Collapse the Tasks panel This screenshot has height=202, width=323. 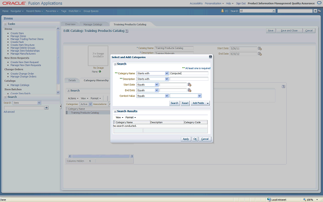(x=5, y=24)
